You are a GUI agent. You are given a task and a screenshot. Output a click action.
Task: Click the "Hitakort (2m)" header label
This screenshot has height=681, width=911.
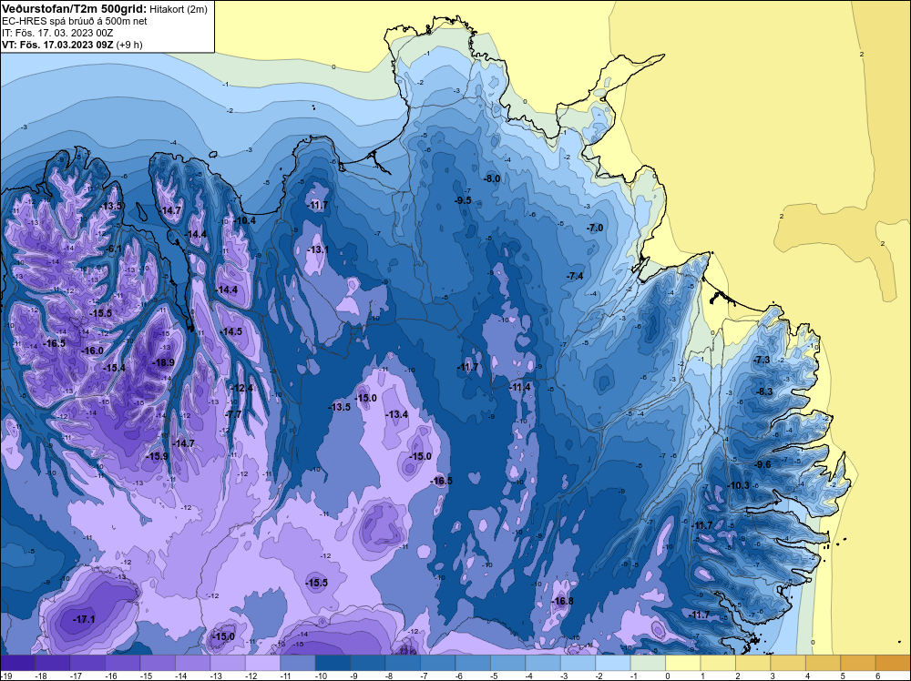click(x=178, y=9)
